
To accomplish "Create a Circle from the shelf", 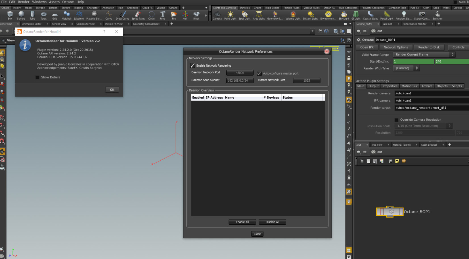I will click(151, 15).
